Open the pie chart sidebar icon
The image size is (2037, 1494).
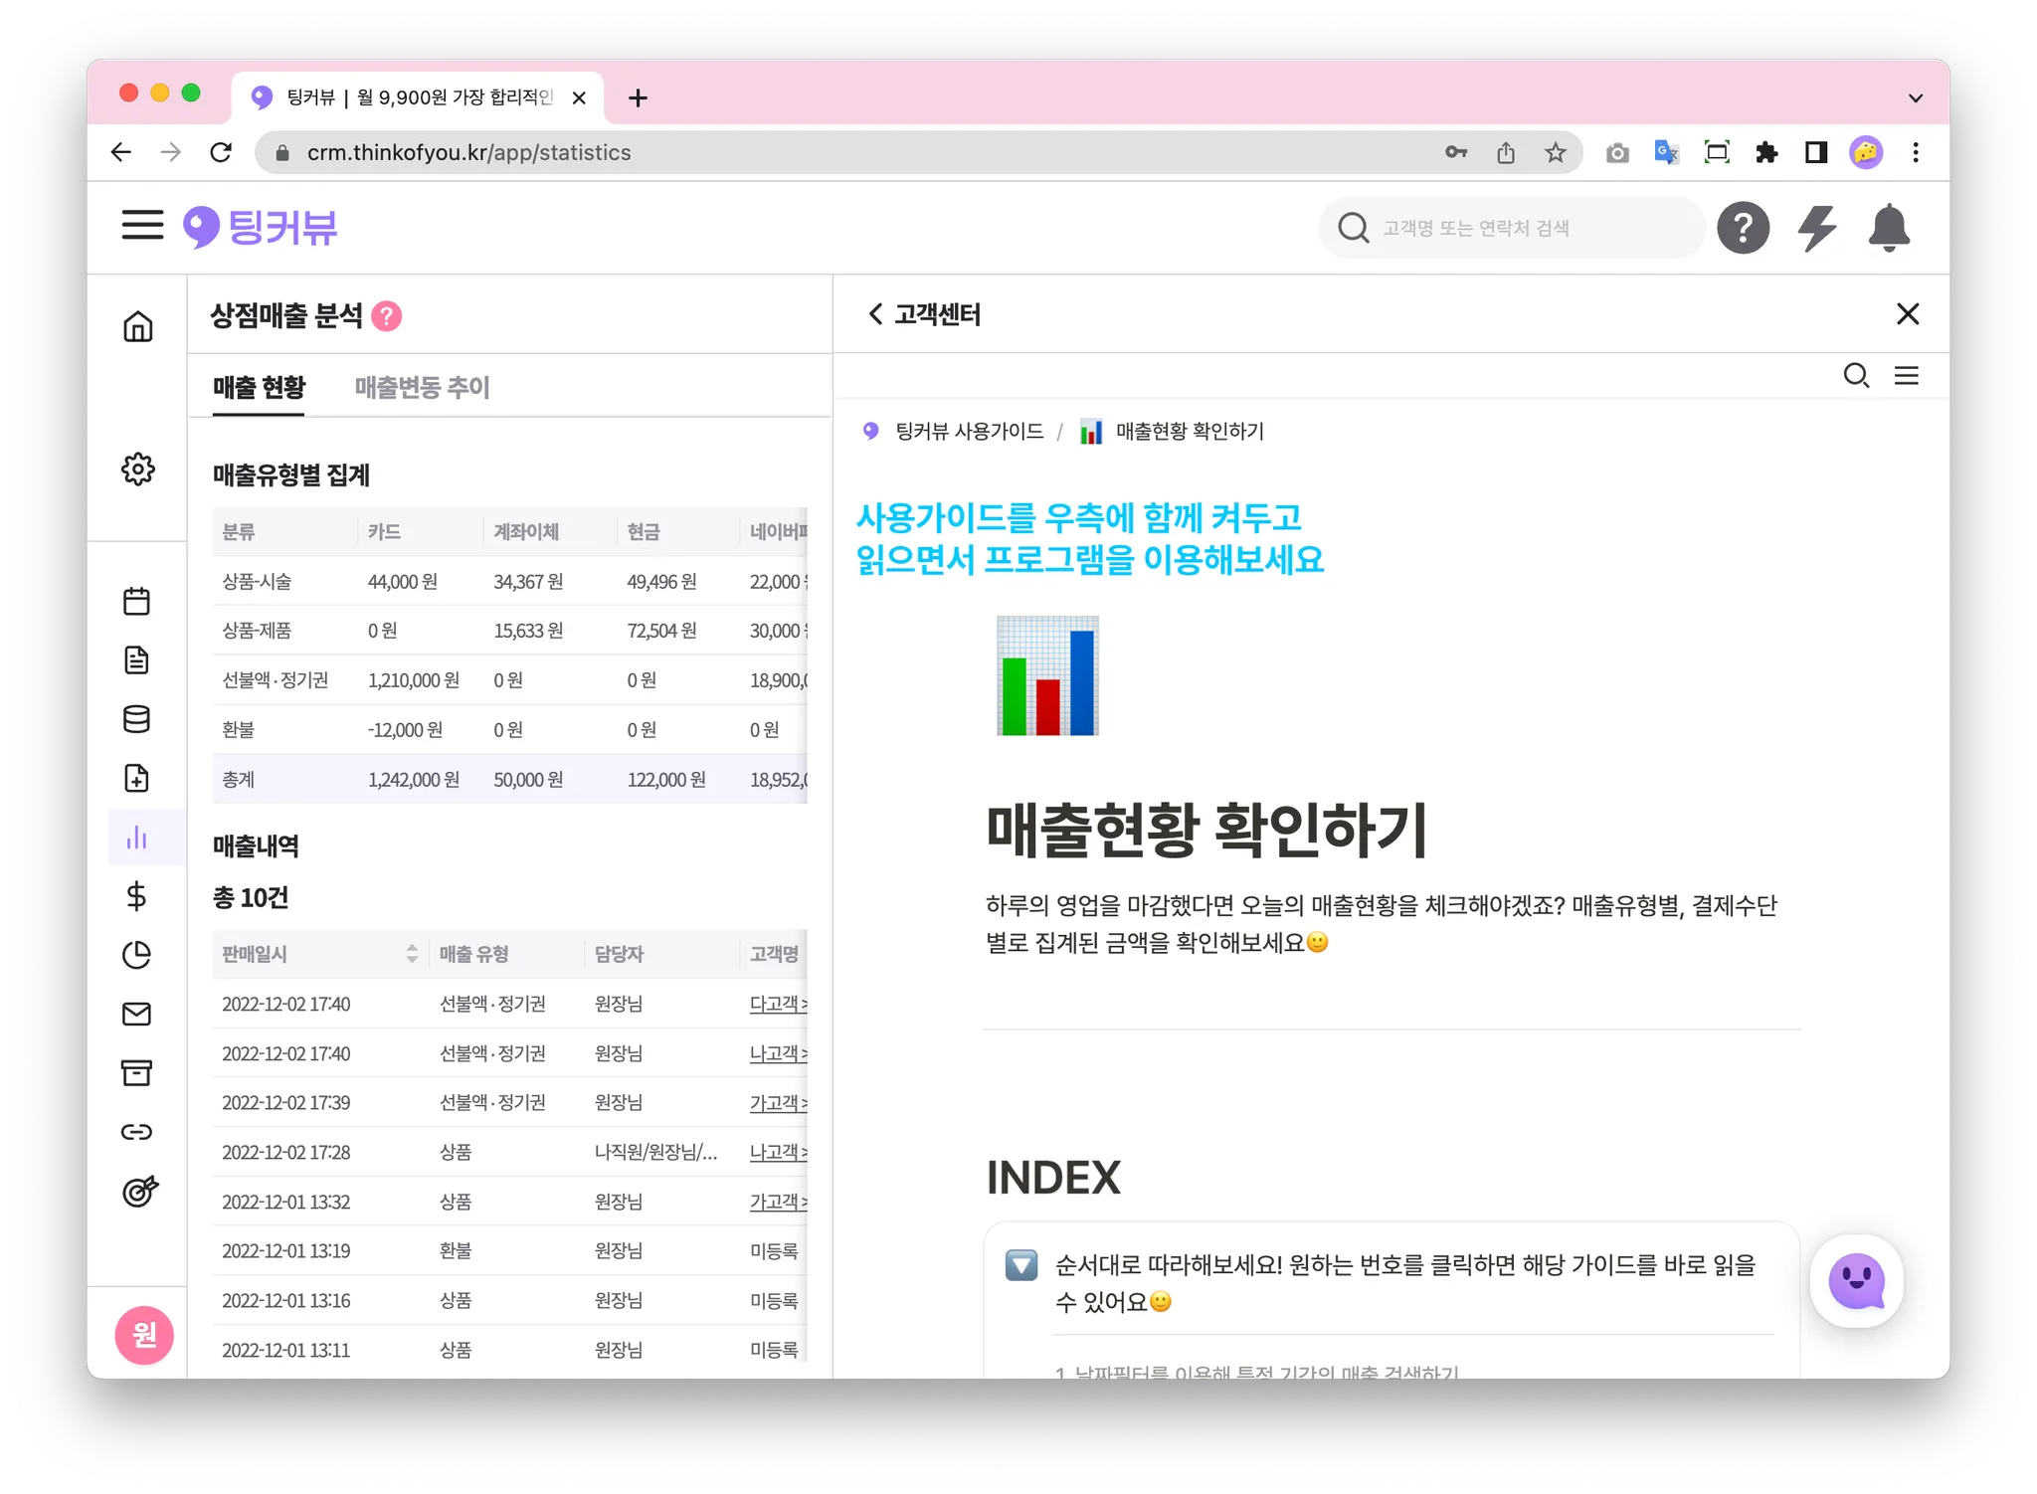pos(137,955)
